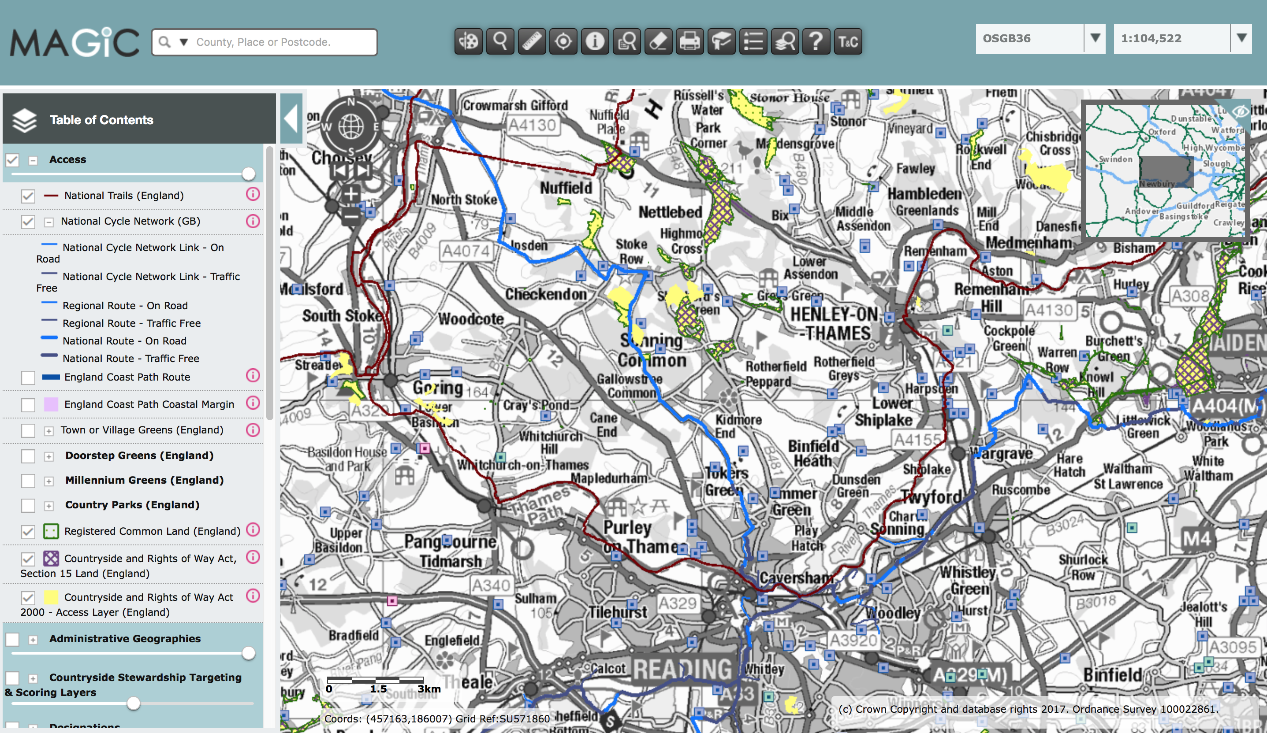Uncheck National Trails (England) layer
Screen dimensions: 1267x733
pos(28,196)
